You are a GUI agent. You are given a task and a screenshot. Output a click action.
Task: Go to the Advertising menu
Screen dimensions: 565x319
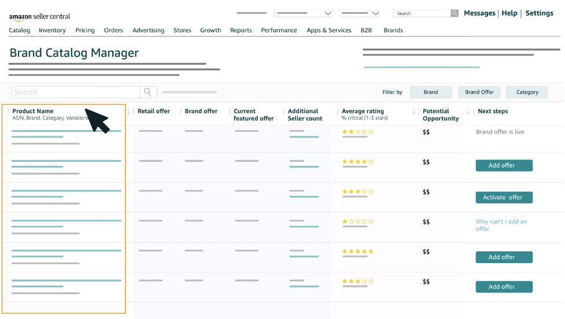click(148, 30)
